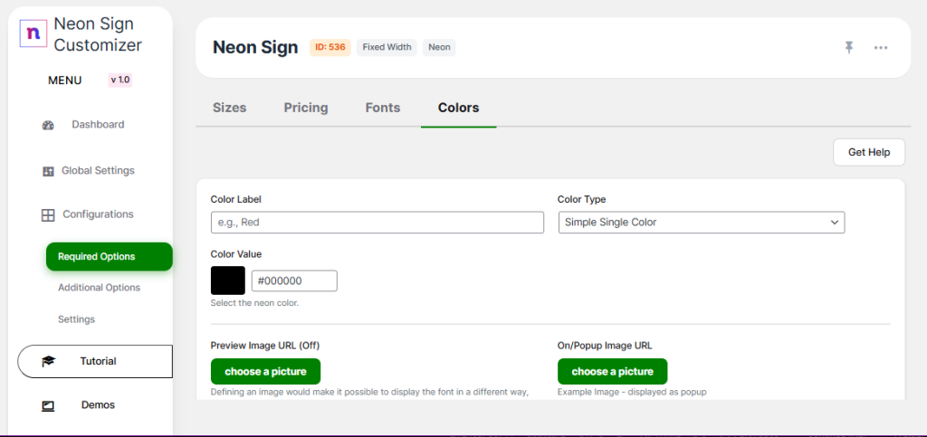Open the three-dots more options menu
The width and height of the screenshot is (927, 437).
[x=881, y=47]
